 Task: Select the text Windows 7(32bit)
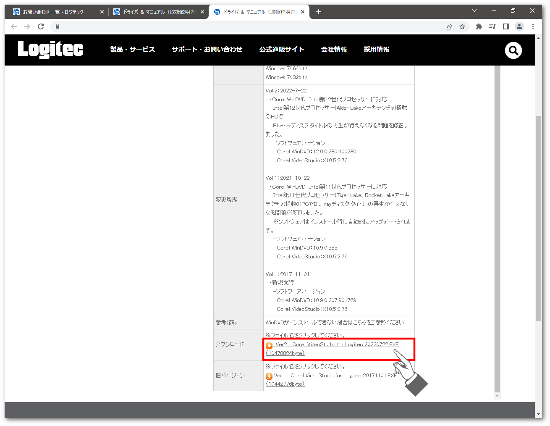286,77
